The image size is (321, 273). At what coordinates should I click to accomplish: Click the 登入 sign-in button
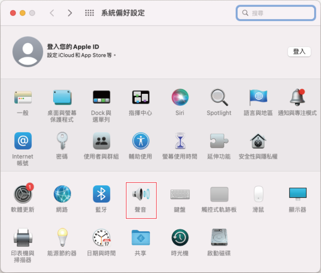pyautogui.click(x=299, y=51)
